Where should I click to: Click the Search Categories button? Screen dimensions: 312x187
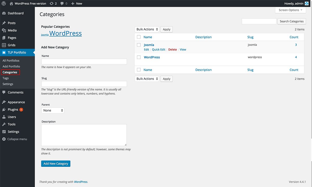tap(292, 21)
